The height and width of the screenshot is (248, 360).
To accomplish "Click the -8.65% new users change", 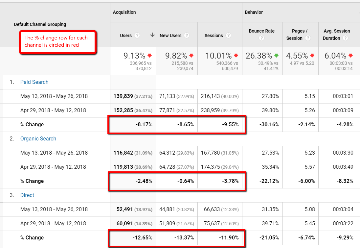I will tap(186, 125).
